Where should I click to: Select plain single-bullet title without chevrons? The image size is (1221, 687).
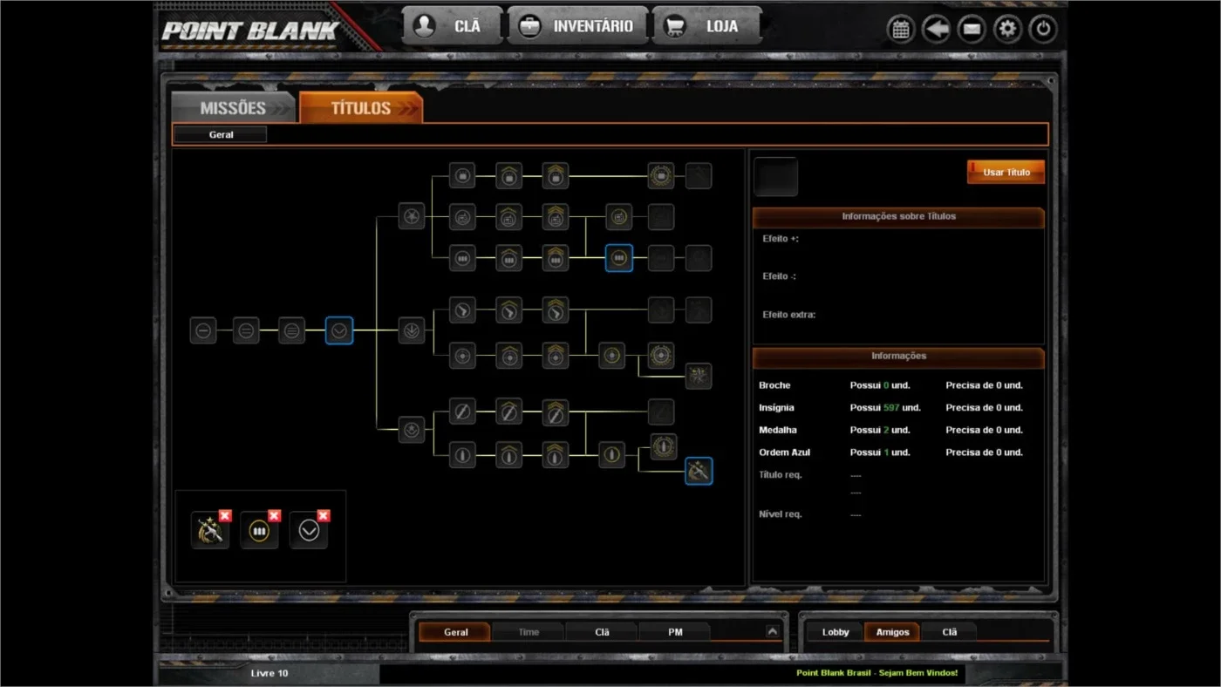click(463, 454)
